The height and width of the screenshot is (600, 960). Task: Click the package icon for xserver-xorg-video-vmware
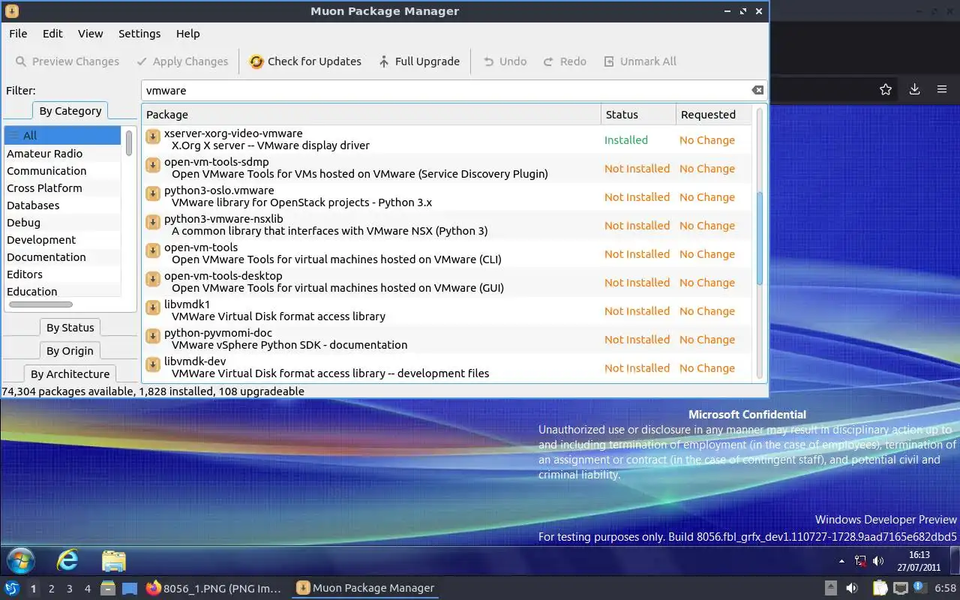click(153, 136)
